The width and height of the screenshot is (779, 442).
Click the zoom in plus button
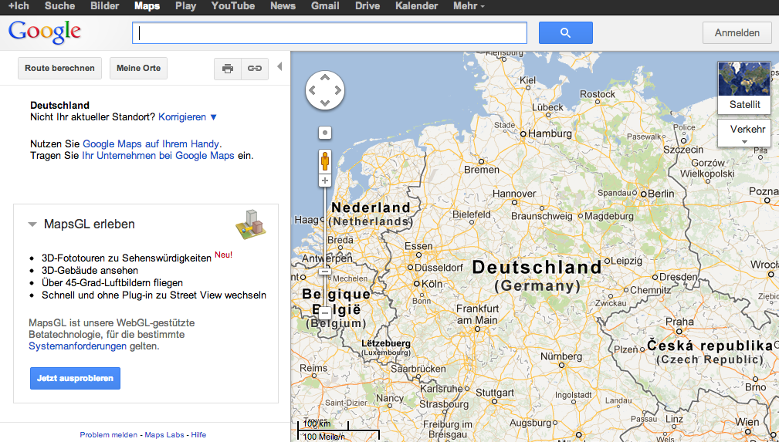[x=325, y=181]
